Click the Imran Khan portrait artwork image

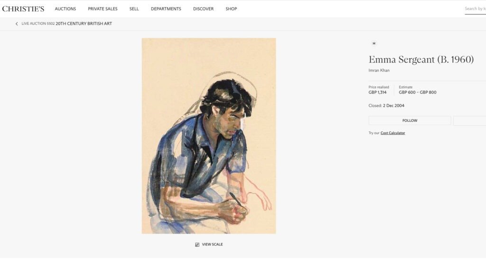pyautogui.click(x=209, y=136)
